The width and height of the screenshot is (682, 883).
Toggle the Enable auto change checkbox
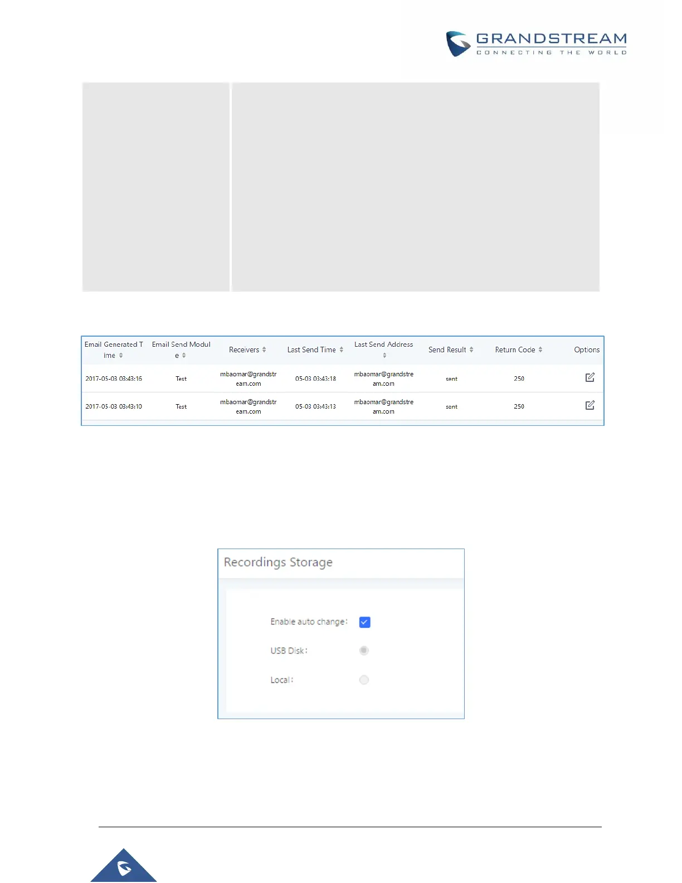click(x=365, y=622)
